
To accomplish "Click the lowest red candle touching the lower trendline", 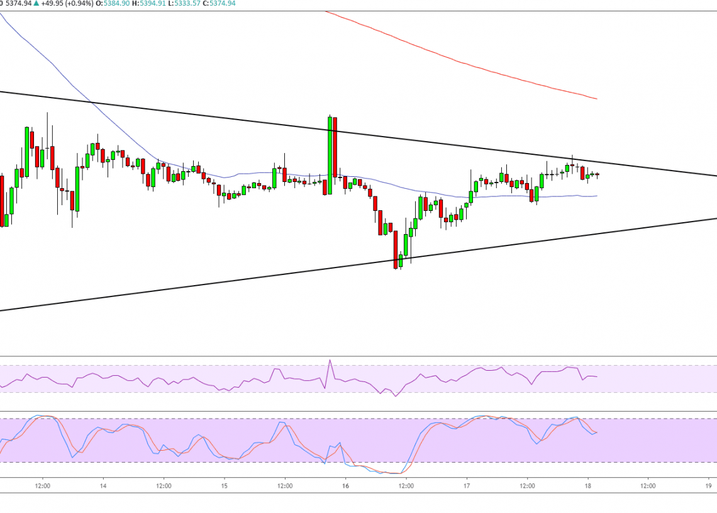I will click(x=396, y=249).
